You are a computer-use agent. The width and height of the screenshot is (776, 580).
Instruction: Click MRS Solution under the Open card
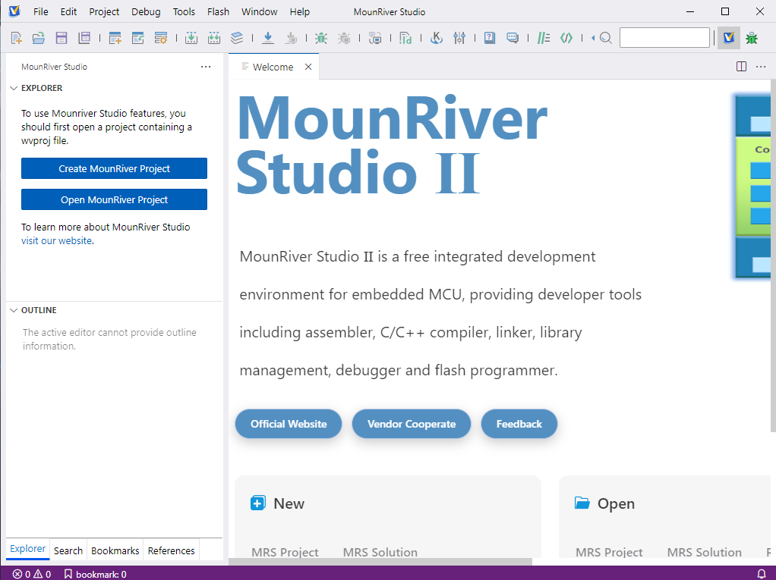(704, 552)
